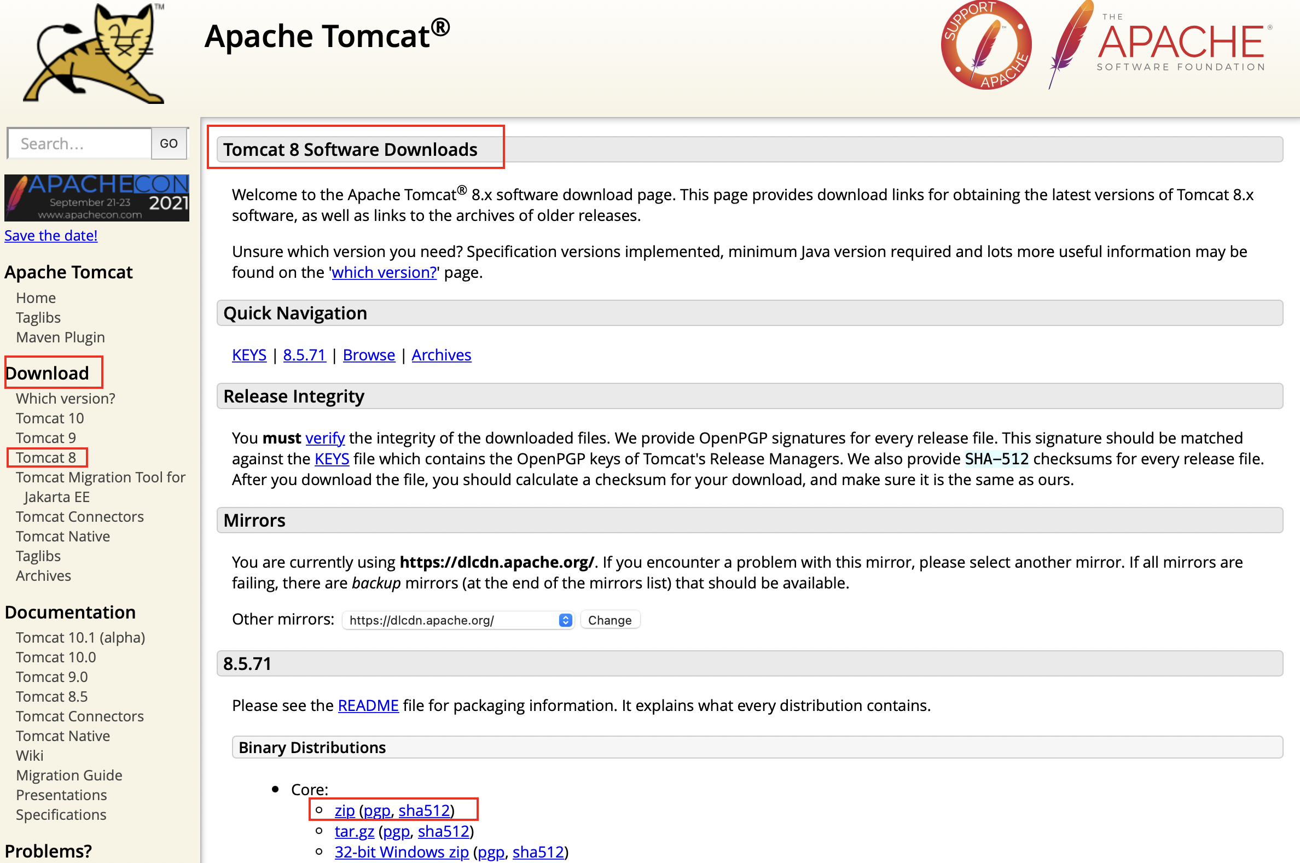
Task: Open the Maven Plugin link
Action: coord(61,337)
